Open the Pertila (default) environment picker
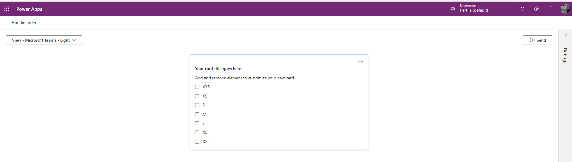Viewport: 572px width, 162px height. pos(474,10)
